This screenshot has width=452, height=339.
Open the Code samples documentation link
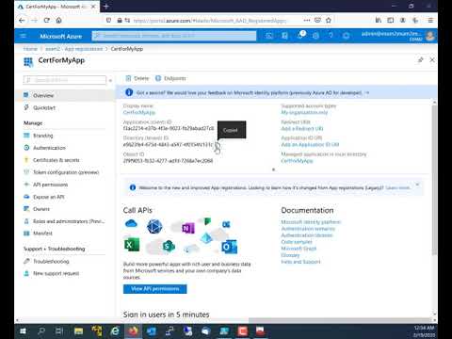(x=297, y=242)
